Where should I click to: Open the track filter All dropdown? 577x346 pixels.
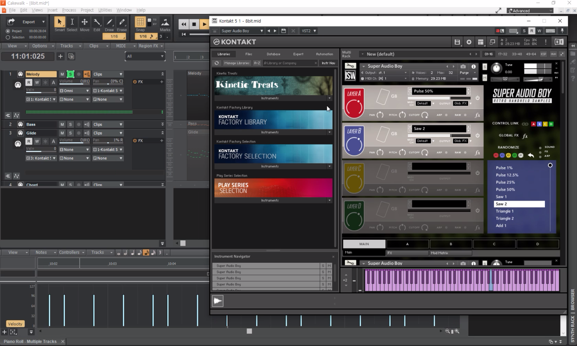pyautogui.click(x=145, y=56)
